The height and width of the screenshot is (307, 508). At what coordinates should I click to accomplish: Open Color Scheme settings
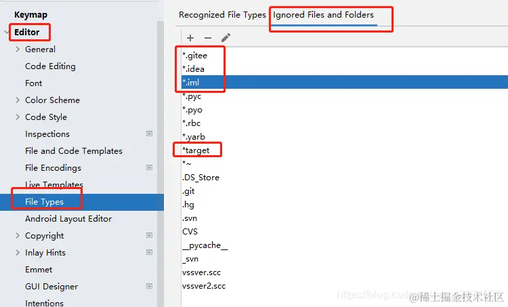point(52,100)
